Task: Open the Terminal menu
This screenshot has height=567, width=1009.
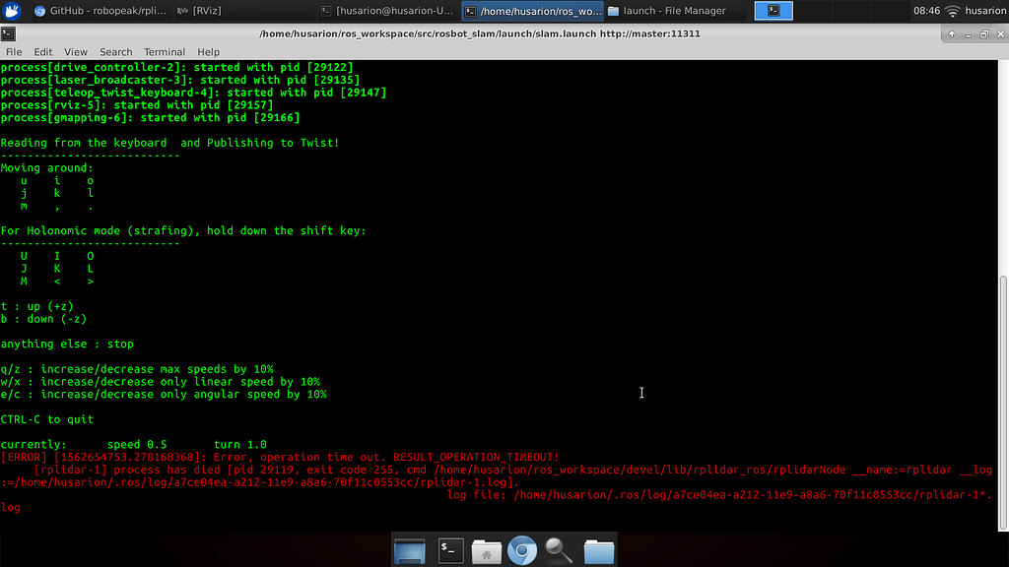Action: [x=164, y=52]
